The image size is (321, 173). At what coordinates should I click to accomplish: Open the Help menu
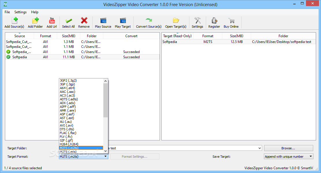tap(35, 12)
